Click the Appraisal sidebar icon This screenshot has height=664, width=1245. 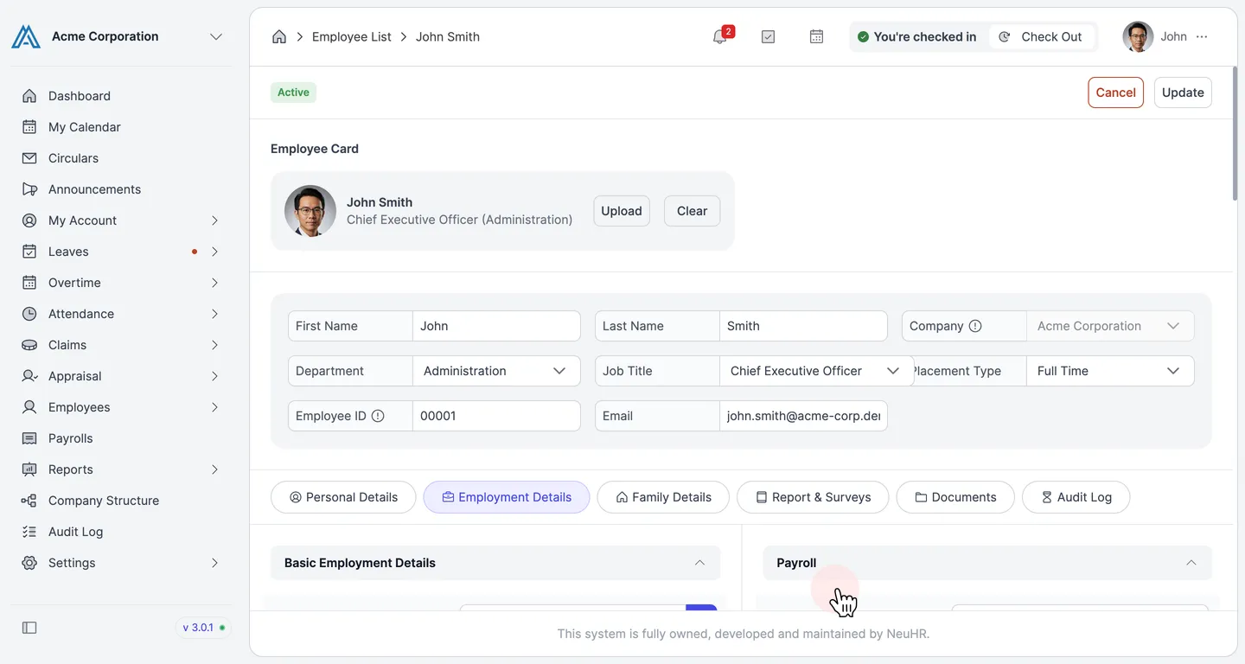pos(29,376)
